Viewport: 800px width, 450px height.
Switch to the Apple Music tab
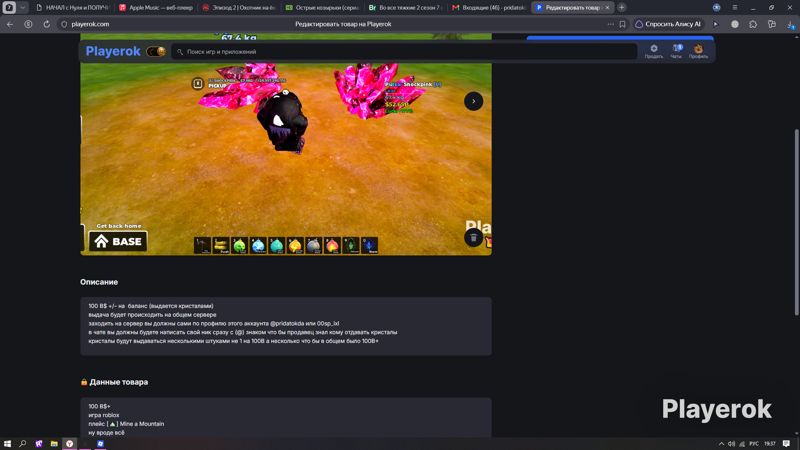tap(156, 8)
